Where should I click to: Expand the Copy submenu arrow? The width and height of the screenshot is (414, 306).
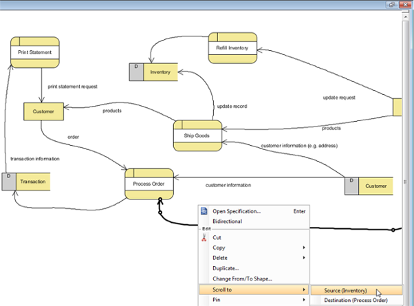point(304,248)
